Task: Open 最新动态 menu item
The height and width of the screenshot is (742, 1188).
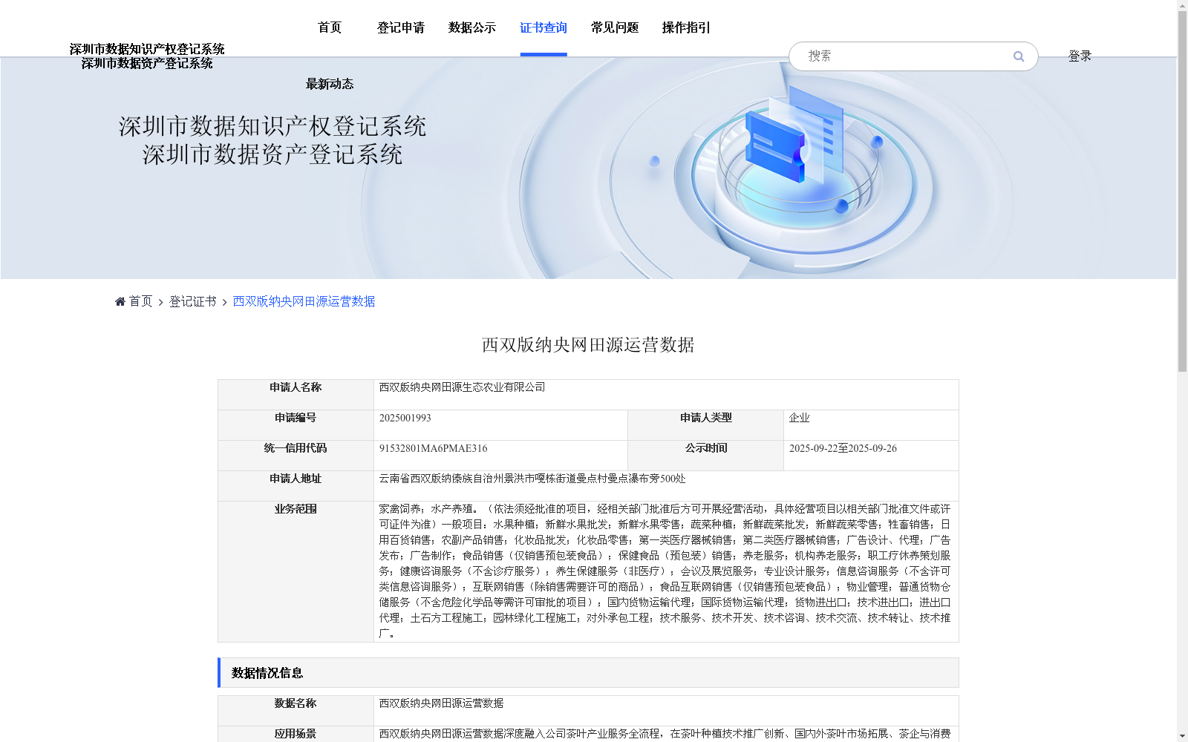Action: coord(330,84)
